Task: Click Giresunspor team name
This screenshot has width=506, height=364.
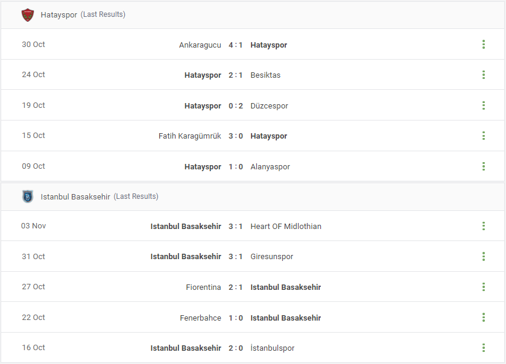Action: coord(272,257)
